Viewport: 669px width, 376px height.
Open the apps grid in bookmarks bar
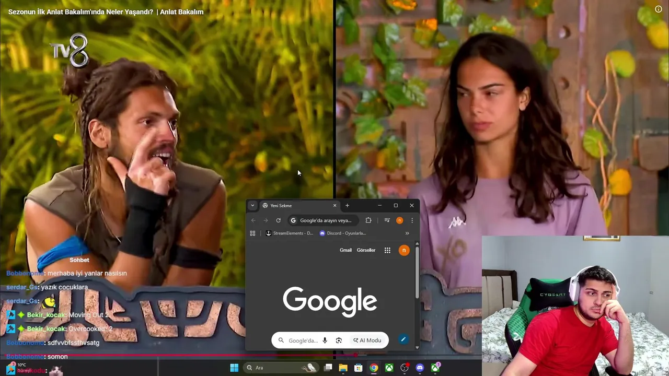(x=252, y=233)
